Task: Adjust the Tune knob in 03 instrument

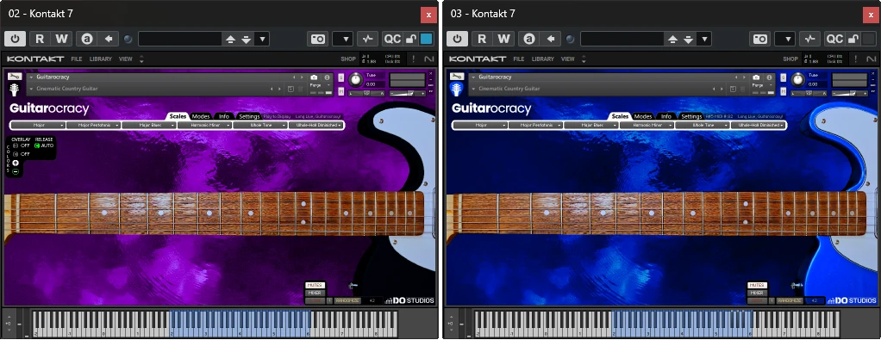Action: [x=798, y=80]
